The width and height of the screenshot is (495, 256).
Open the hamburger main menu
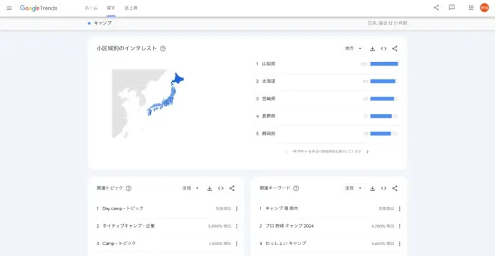pyautogui.click(x=9, y=8)
